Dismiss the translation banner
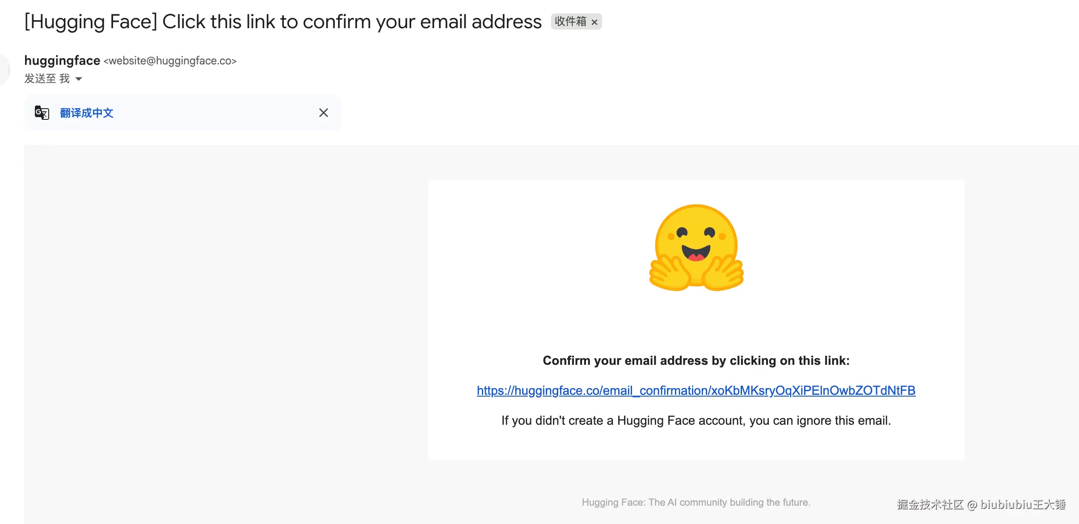Screen dimensions: 1079x524 [x=324, y=113]
